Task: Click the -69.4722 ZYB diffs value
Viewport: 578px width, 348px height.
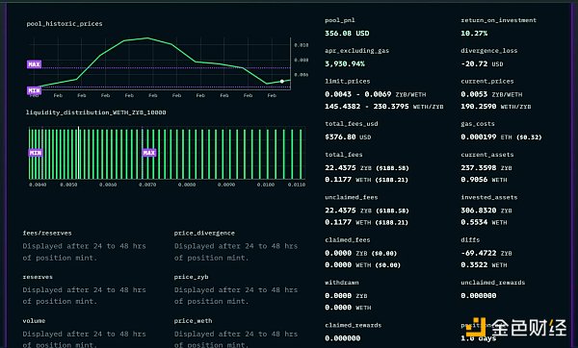Action: tap(486, 253)
